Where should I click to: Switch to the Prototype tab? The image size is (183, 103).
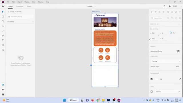[x=20, y=6]
